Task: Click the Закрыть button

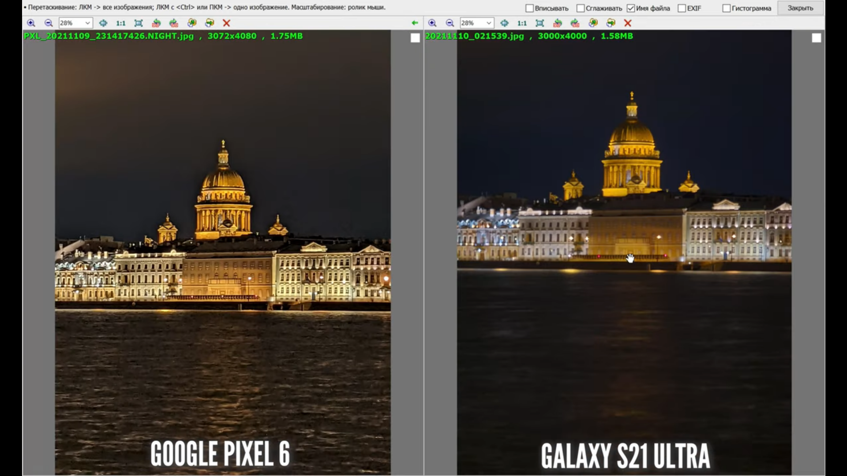Action: tap(800, 8)
